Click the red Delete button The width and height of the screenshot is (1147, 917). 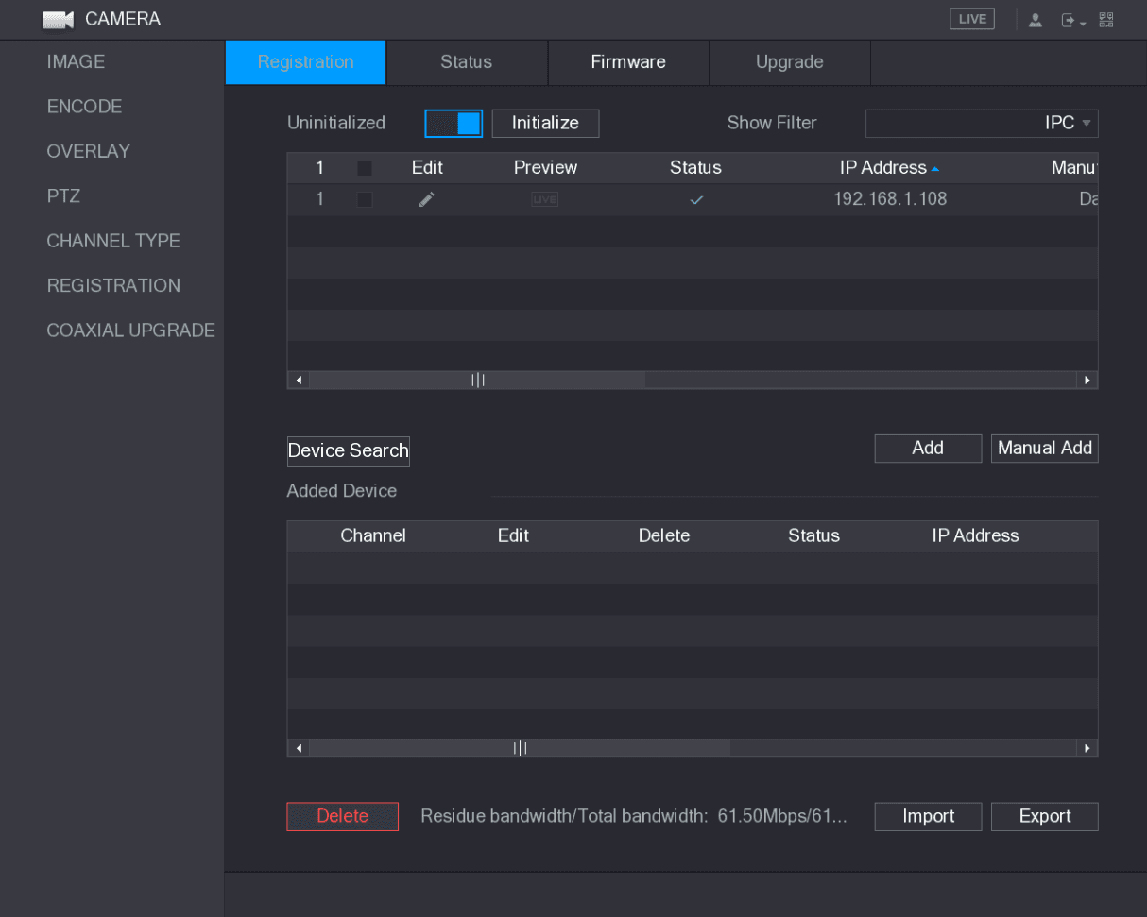coord(343,816)
